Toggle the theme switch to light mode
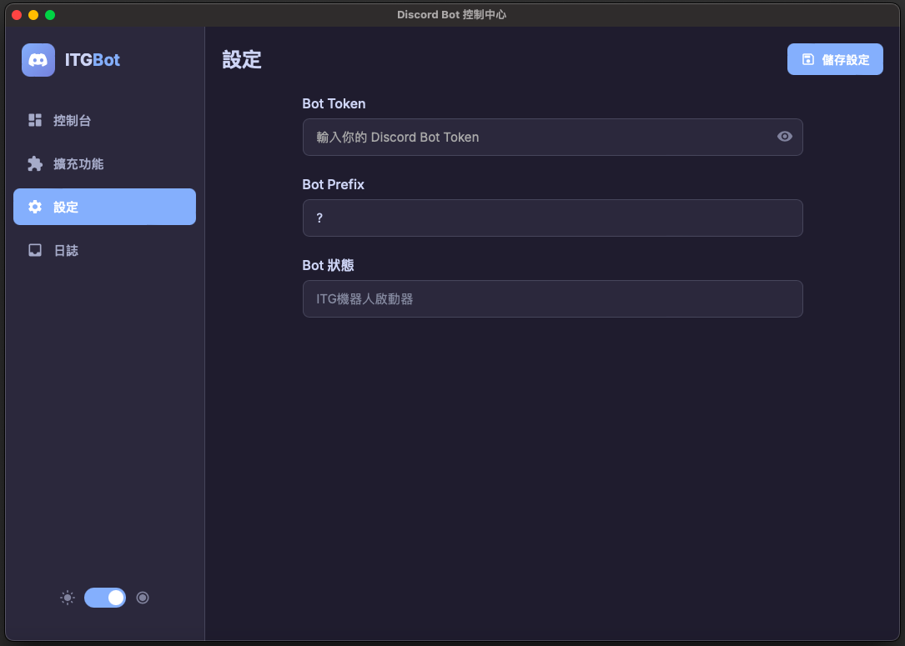Viewport: 905px width, 646px height. [x=105, y=598]
